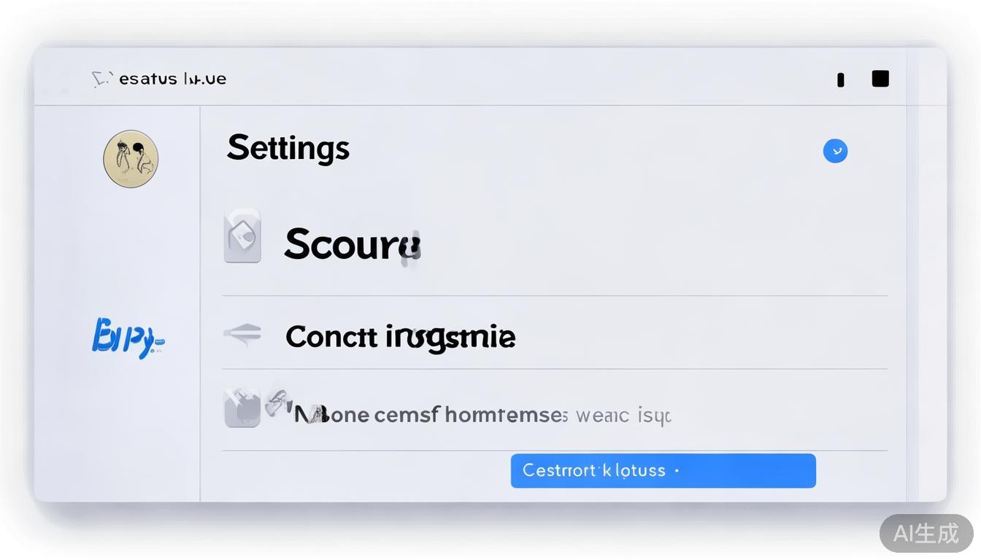
Task: Click the "Settings" heading
Action: pyautogui.click(x=288, y=148)
